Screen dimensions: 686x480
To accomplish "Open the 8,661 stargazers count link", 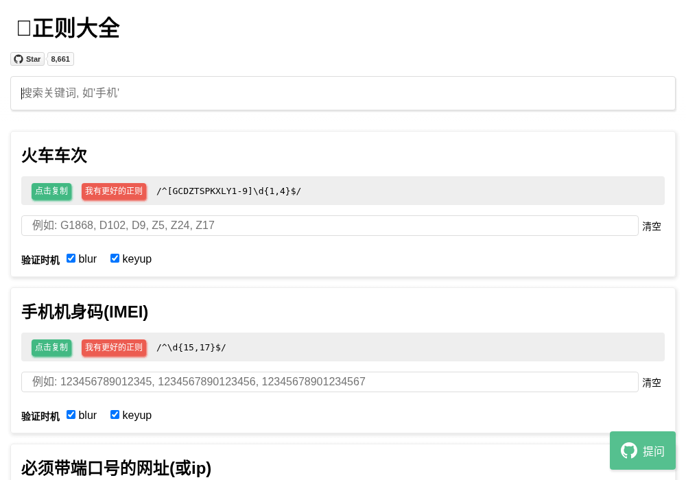I will click(60, 59).
